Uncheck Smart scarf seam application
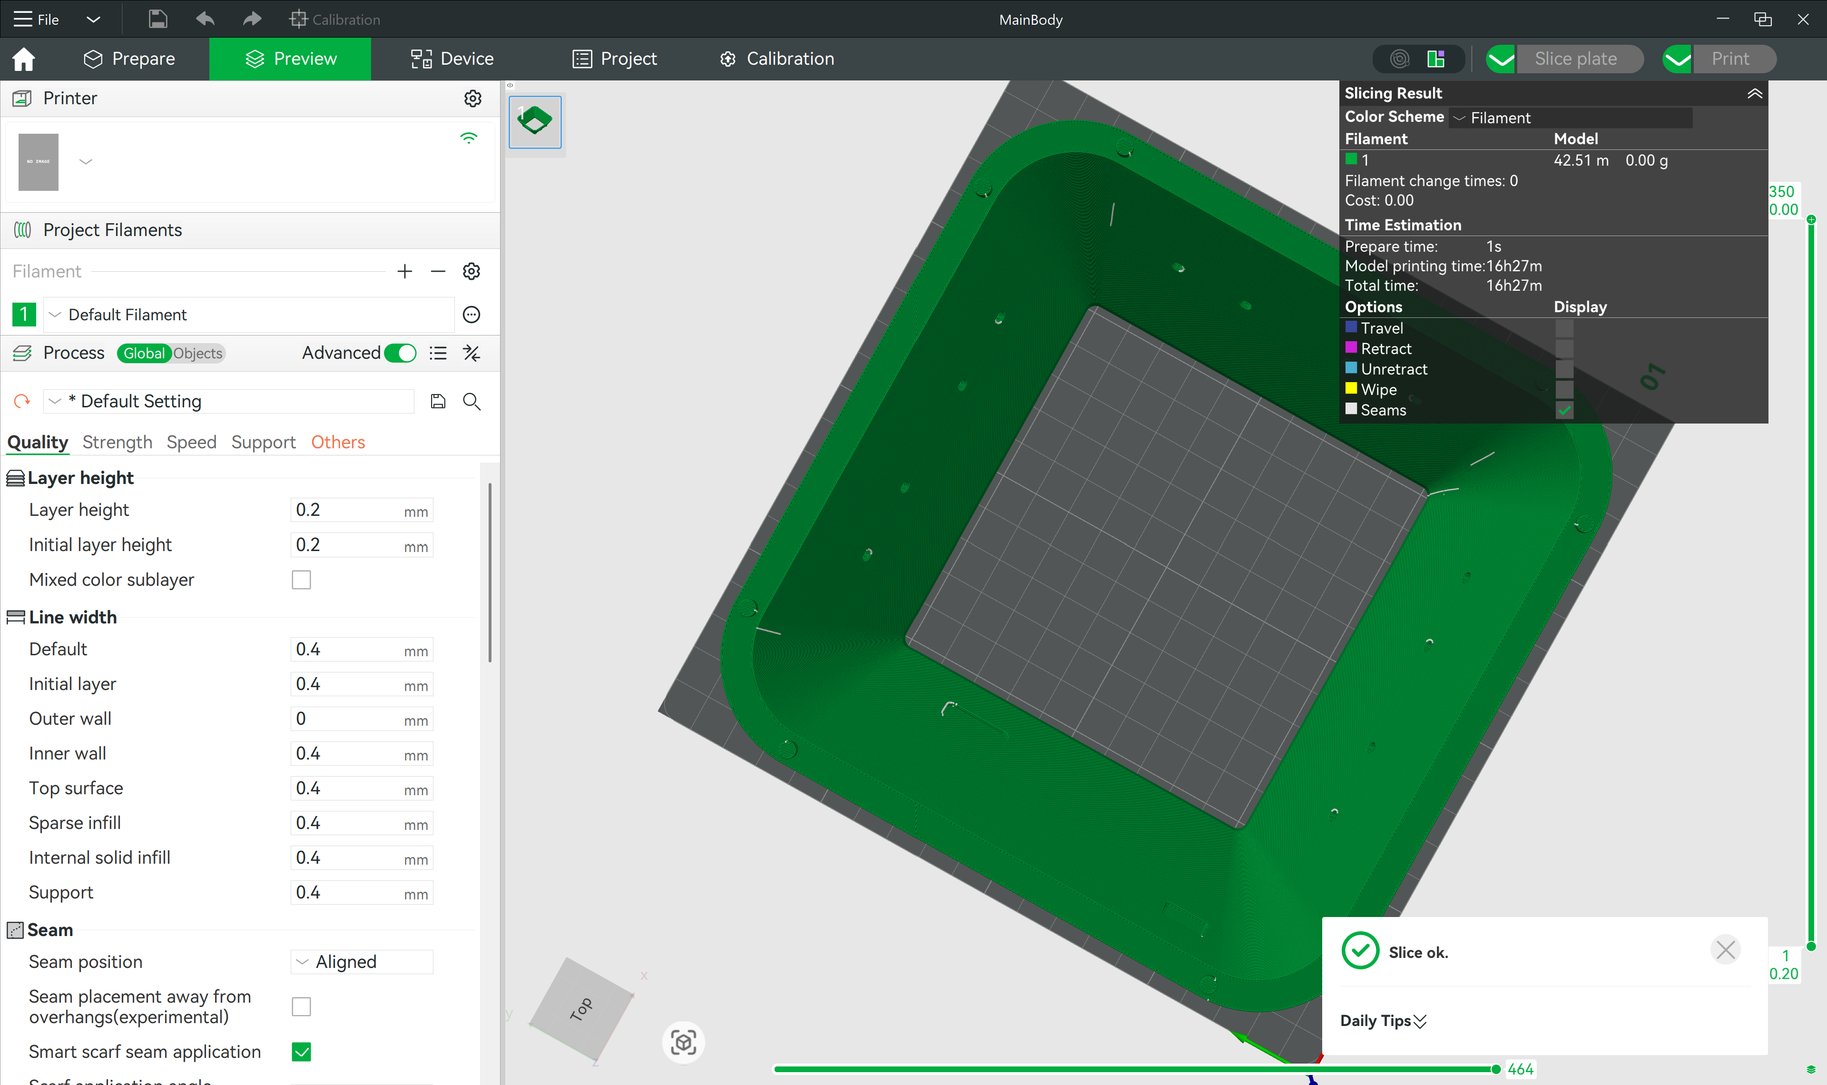 (x=301, y=1052)
